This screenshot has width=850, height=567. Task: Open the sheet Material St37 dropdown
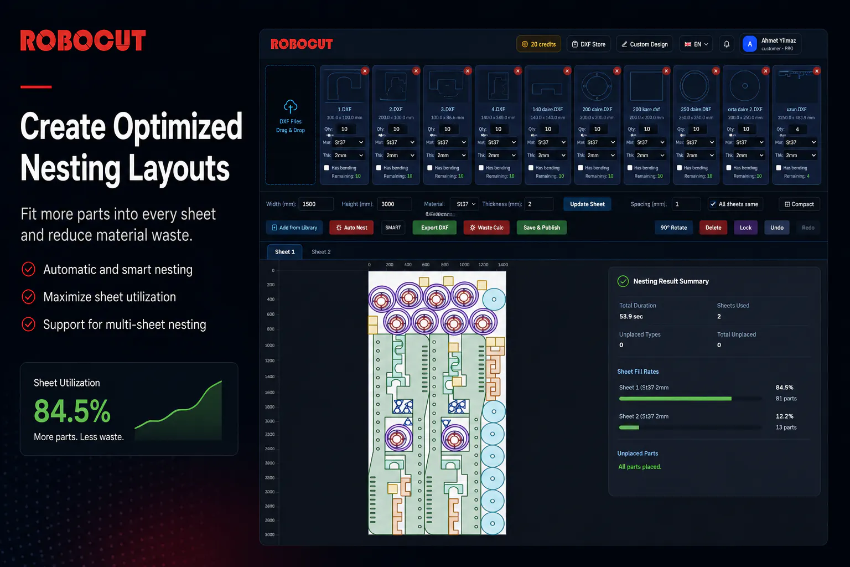463,204
